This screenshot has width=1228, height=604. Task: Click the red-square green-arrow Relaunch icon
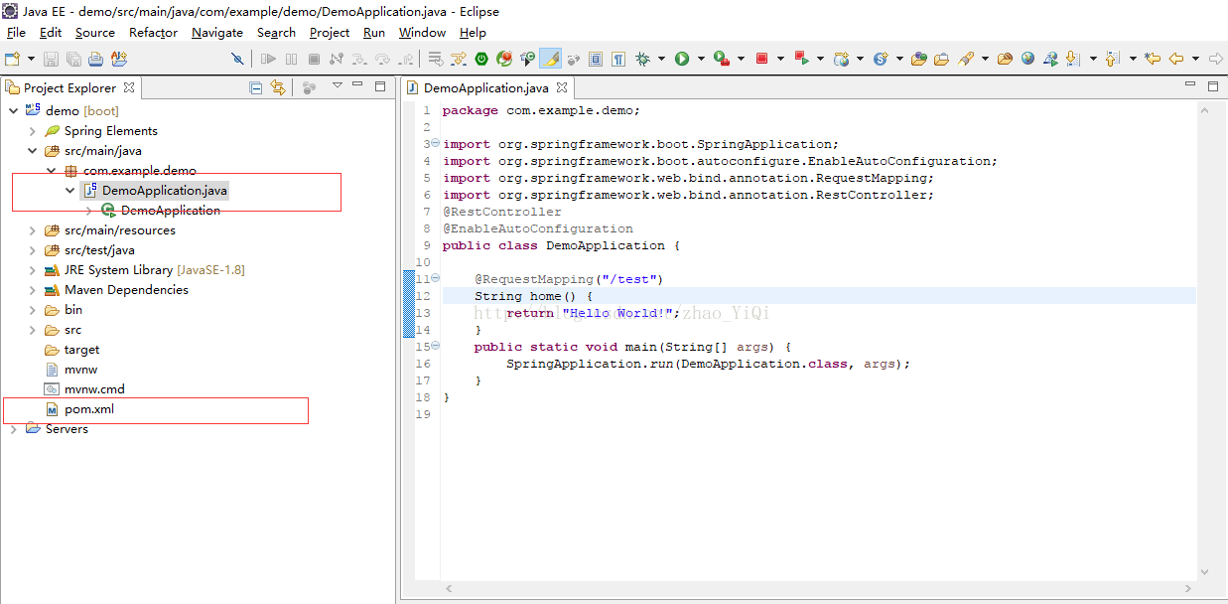point(802,59)
